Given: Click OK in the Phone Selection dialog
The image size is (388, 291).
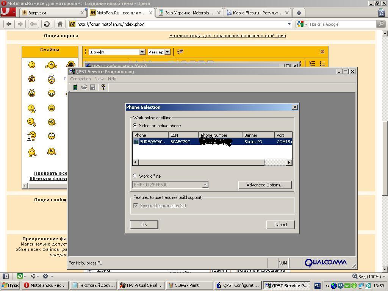Looking at the screenshot, I should (x=144, y=224).
